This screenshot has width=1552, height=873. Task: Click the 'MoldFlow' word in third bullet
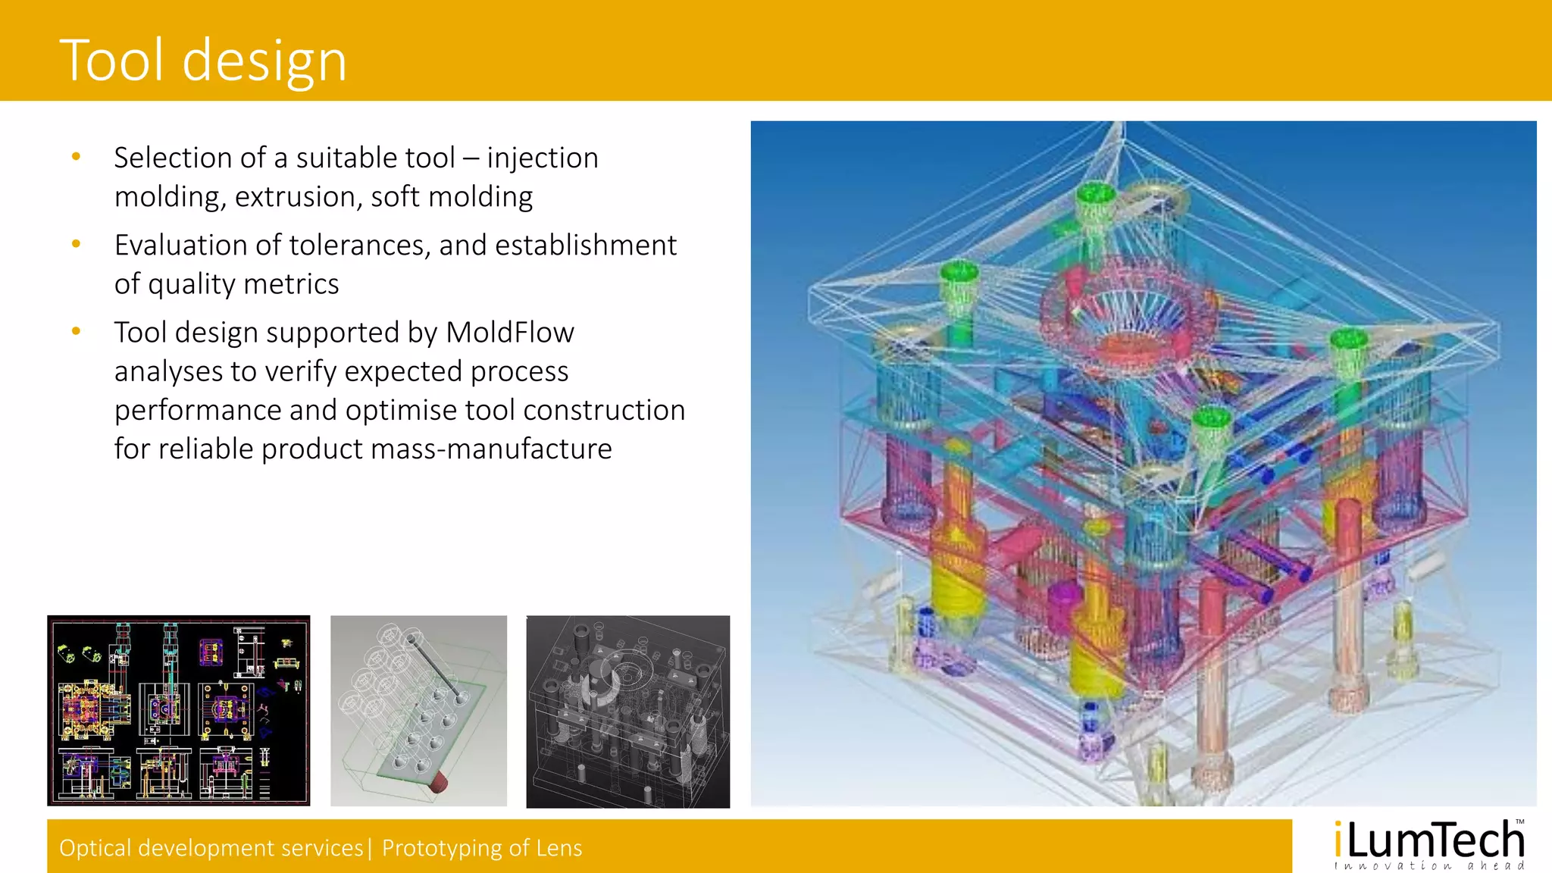(x=509, y=333)
